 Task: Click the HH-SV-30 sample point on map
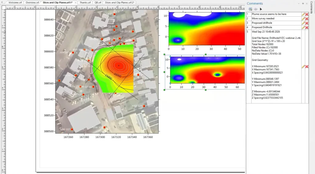(133, 32)
